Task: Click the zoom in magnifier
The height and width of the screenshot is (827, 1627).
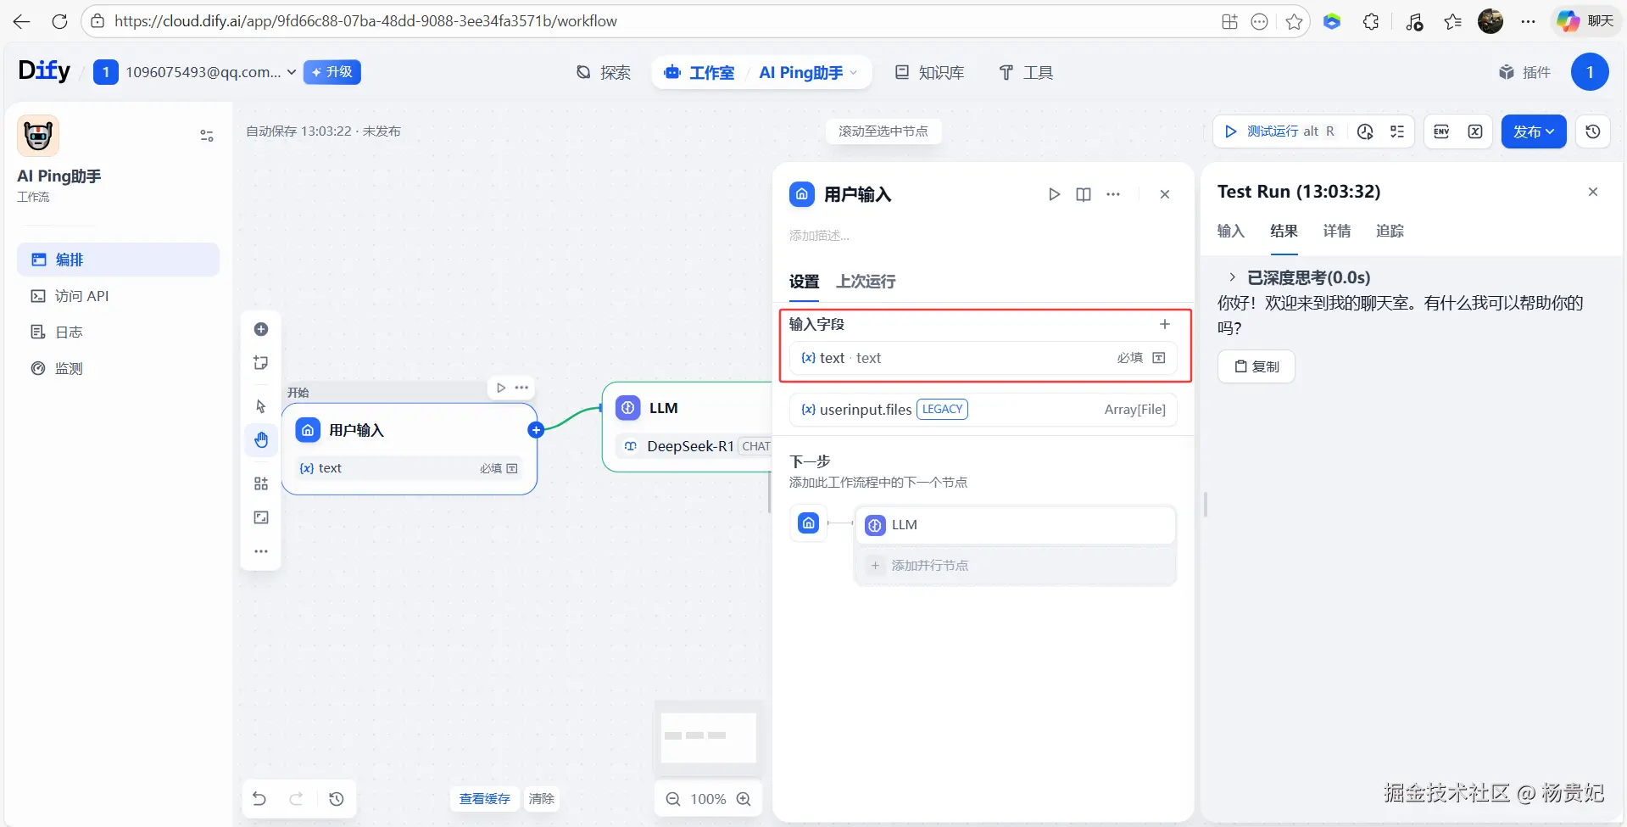Action: pos(744,799)
